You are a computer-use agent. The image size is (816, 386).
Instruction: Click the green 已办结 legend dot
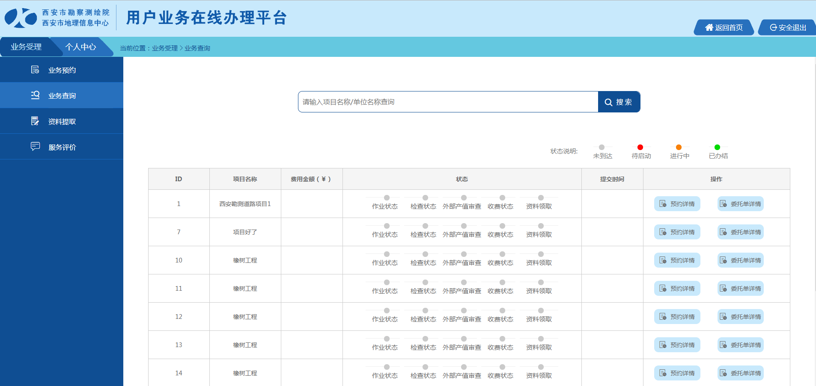tap(717, 147)
